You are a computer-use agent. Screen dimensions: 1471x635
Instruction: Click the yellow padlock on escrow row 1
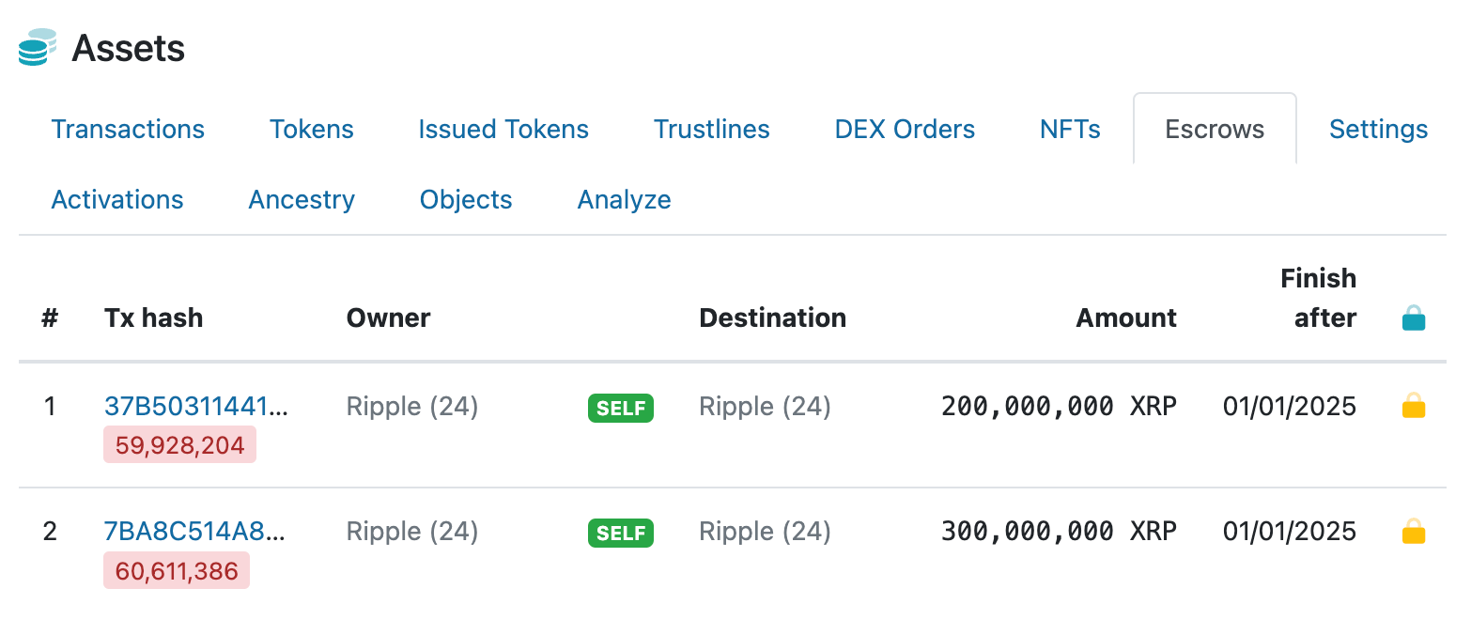(1413, 406)
